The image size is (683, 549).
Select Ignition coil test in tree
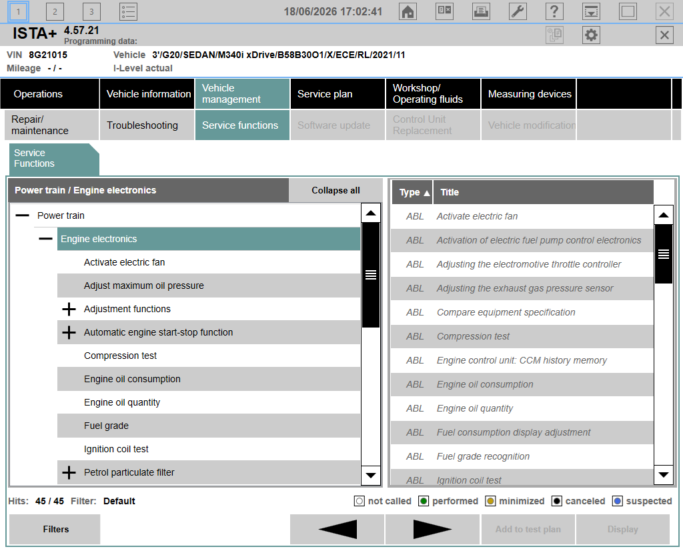(209, 449)
